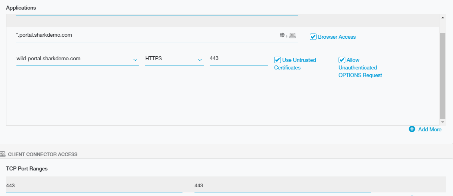
Task: Expand the HTTPS protocol dropdown
Action: pos(174,59)
